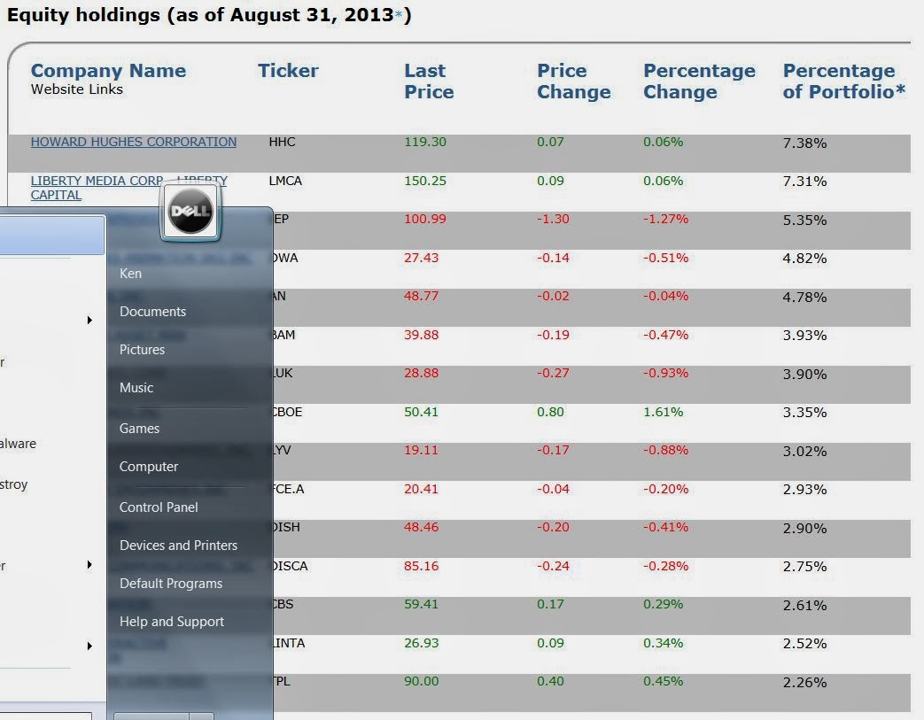Open Control Panel
The image size is (924, 720).
coord(159,507)
